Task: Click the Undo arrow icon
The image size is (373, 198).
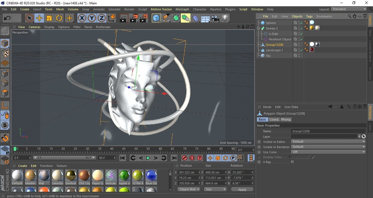Action: click(x=7, y=18)
